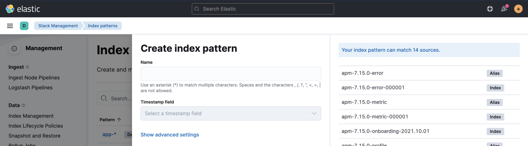Click the green D space avatar
528x146 pixels.
coord(24,26)
